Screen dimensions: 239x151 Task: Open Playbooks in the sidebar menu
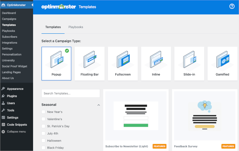pos(8,31)
